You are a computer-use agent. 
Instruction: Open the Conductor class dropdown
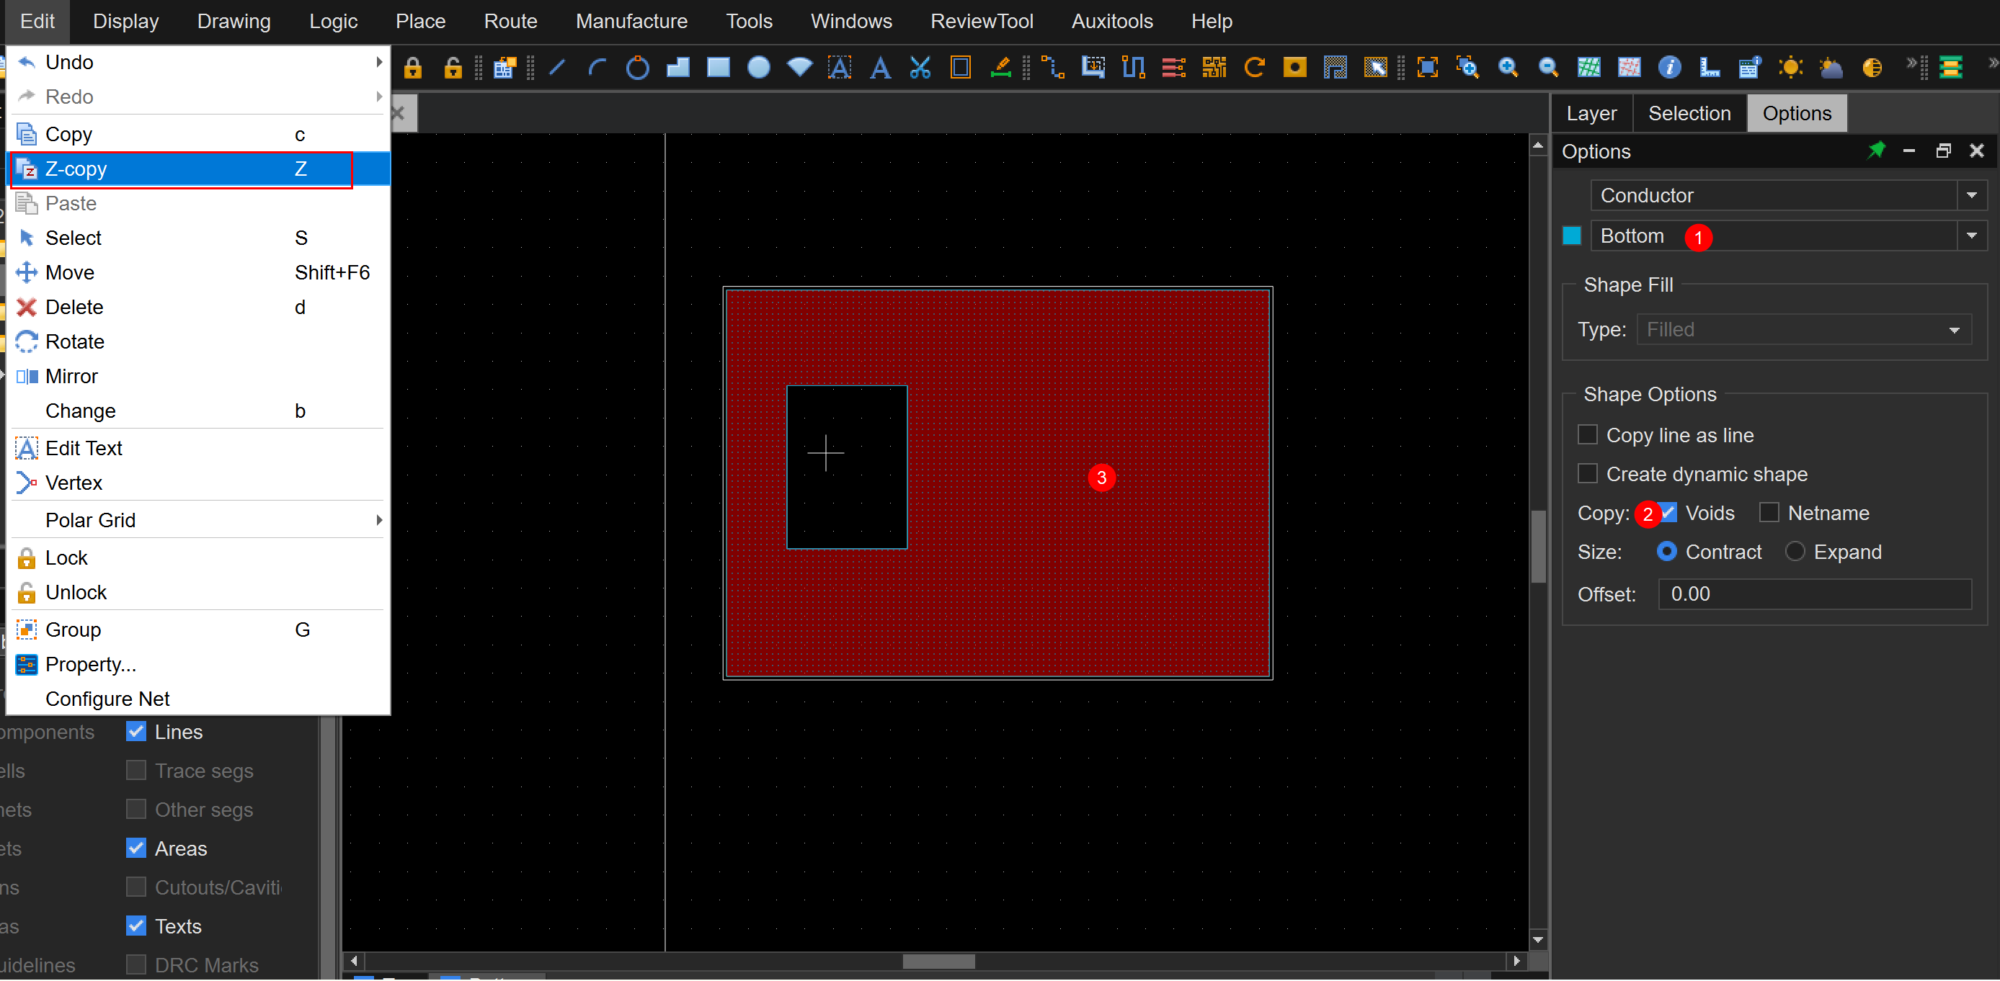[x=1971, y=196]
